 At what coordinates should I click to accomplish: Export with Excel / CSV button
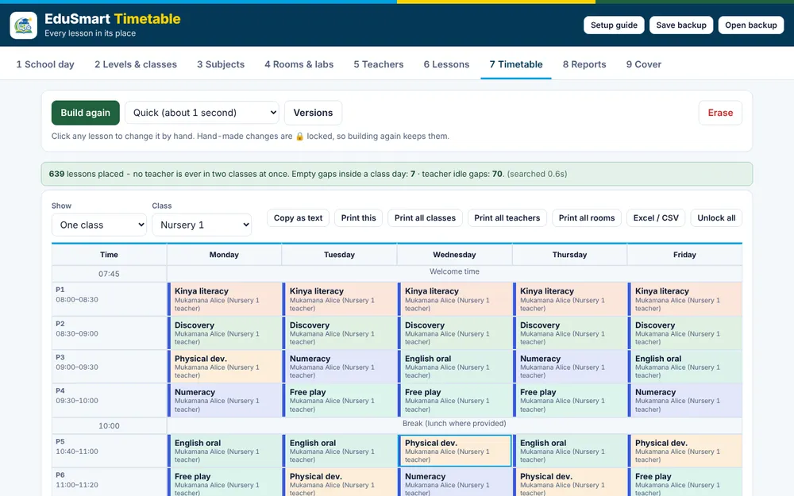[x=656, y=218]
